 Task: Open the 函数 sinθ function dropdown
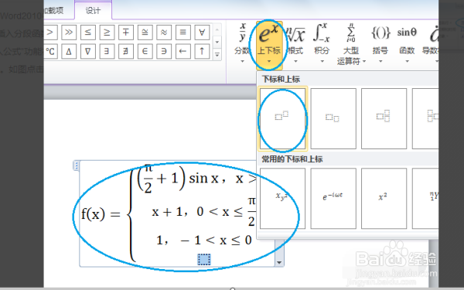pos(407,43)
